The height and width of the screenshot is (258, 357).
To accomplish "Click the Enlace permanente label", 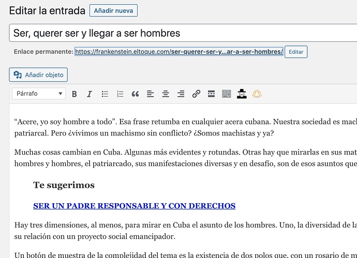I will 43,52.
